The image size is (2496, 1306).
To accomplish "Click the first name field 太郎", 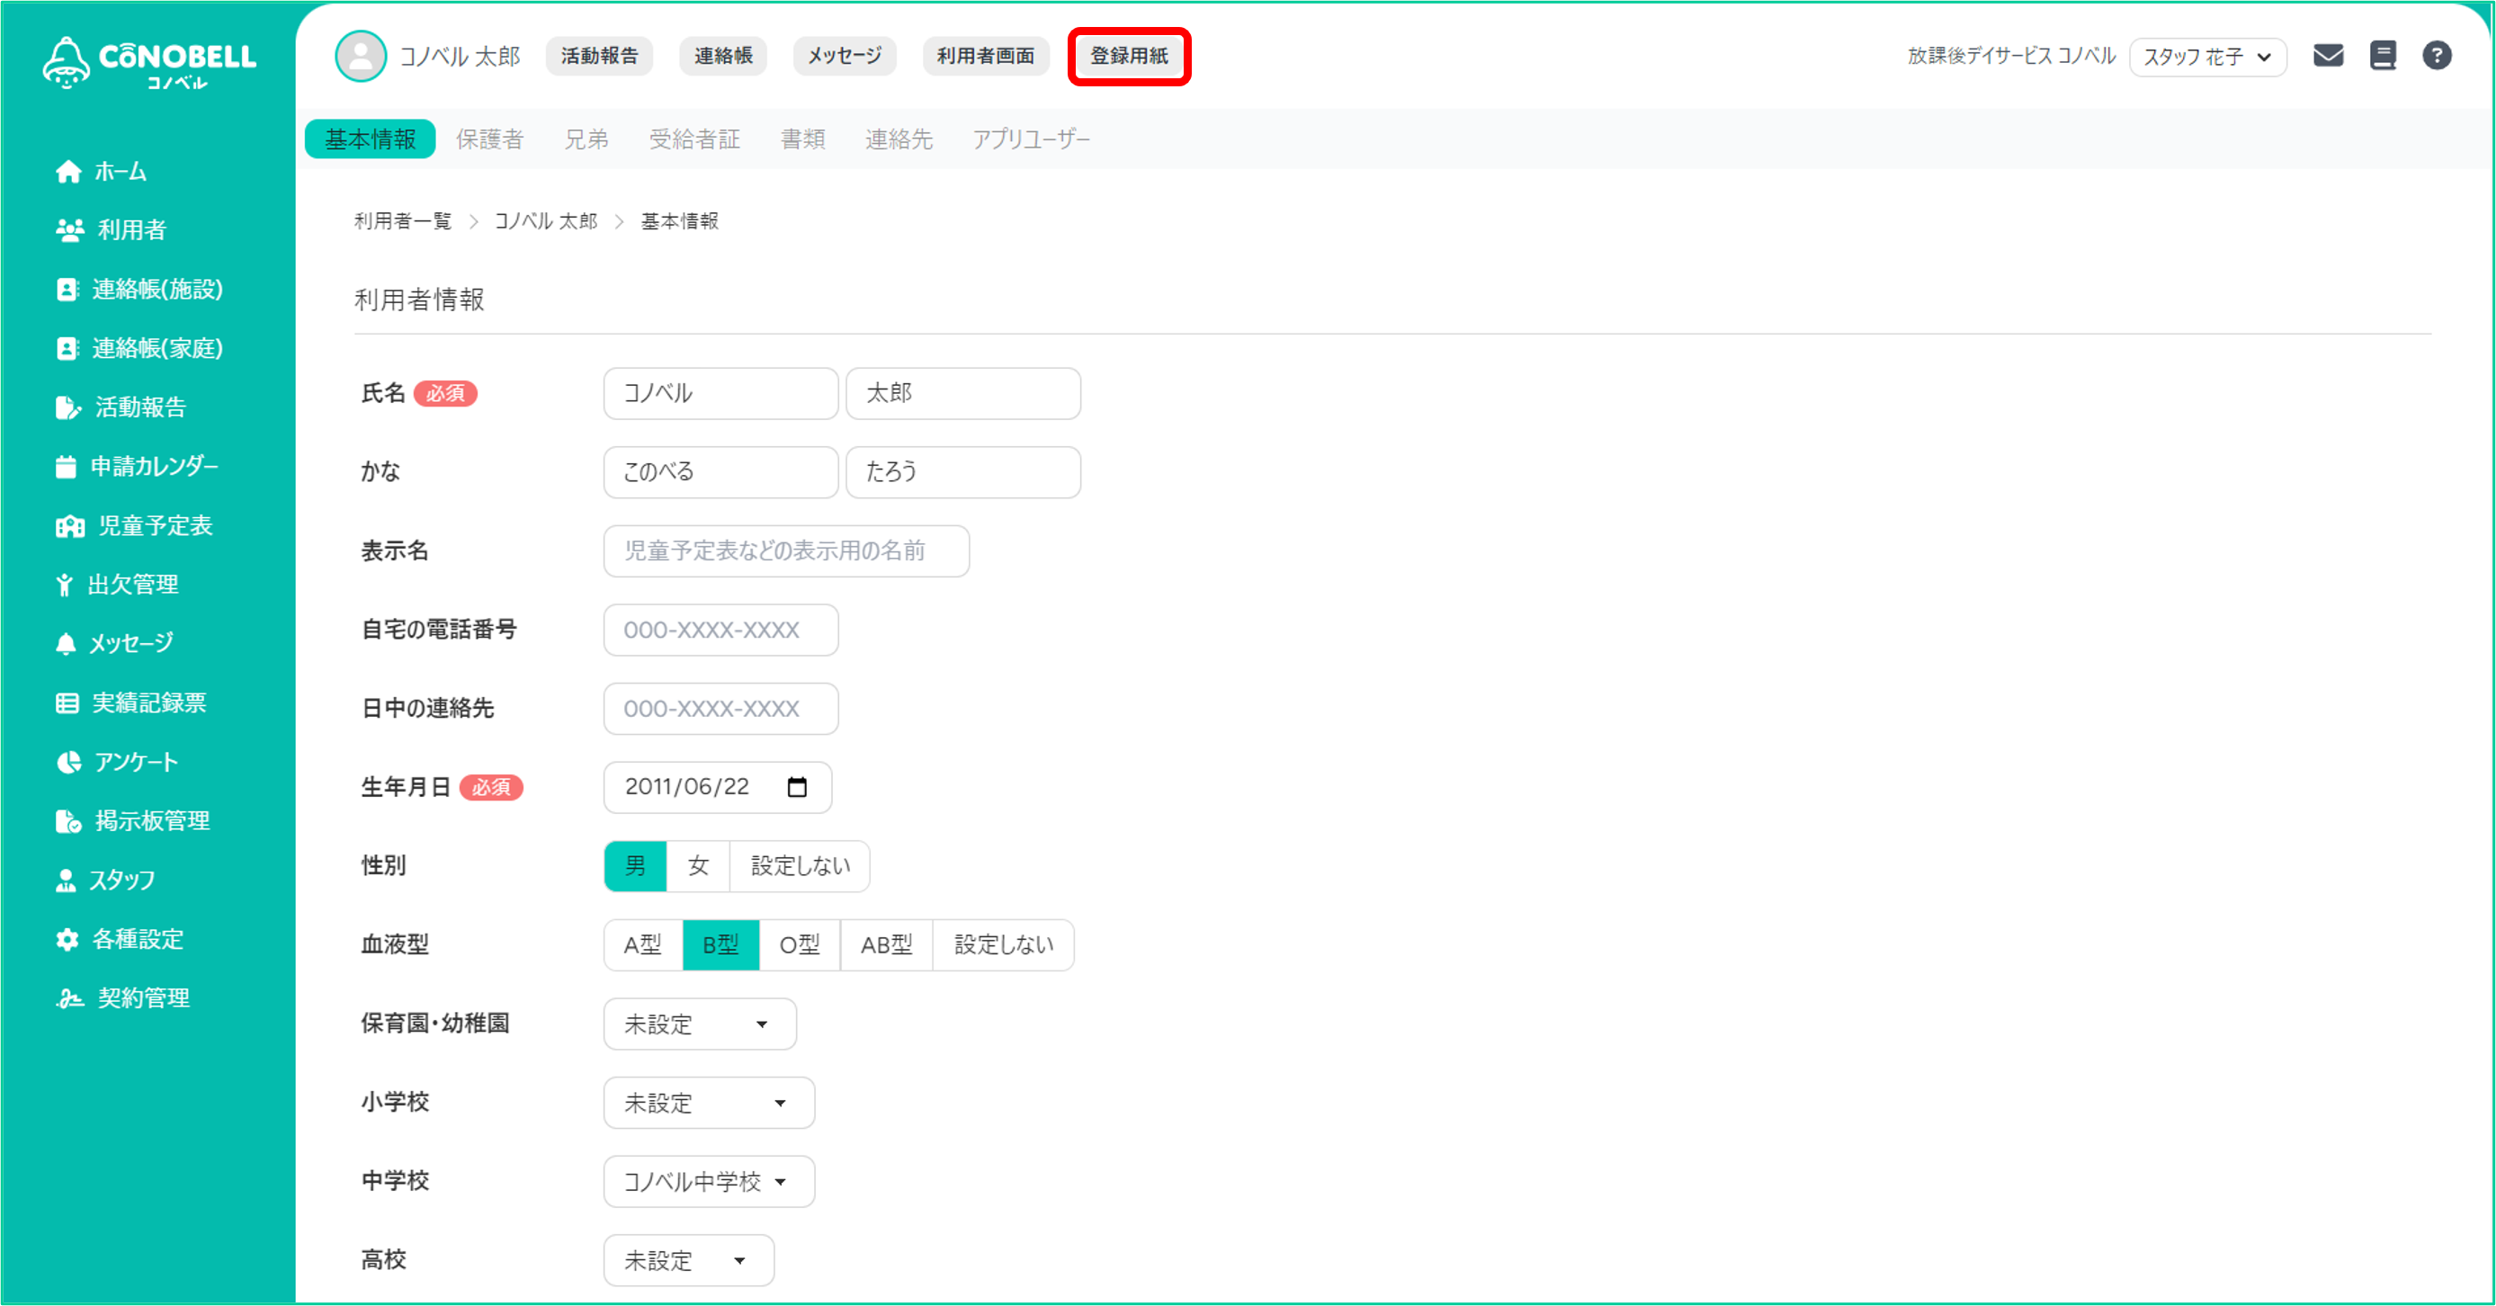I will pyautogui.click(x=963, y=393).
